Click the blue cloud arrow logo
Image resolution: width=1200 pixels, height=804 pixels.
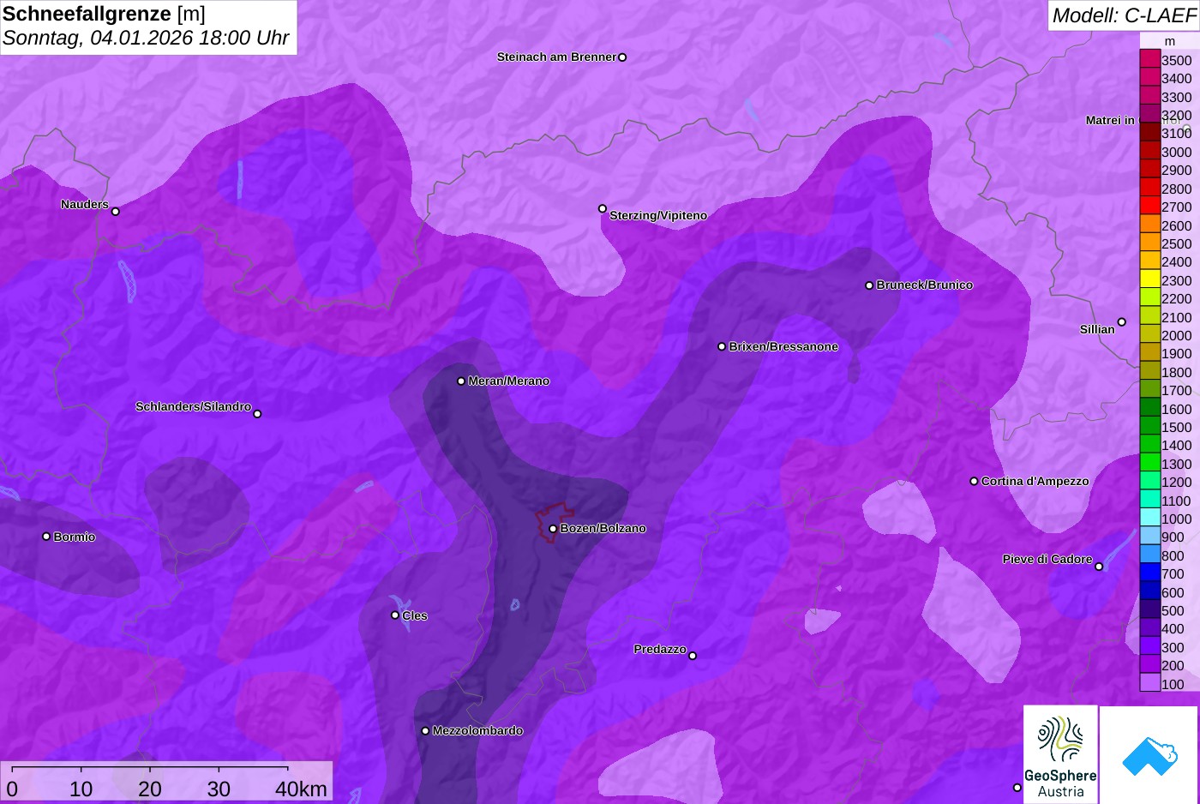coord(1149,756)
